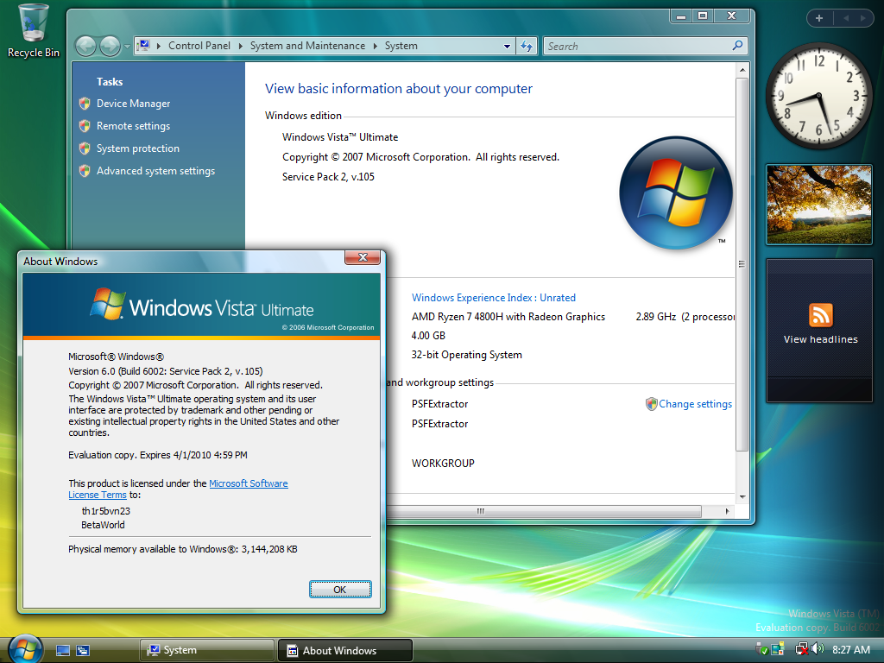Click the Windows logo in System window

(x=675, y=193)
